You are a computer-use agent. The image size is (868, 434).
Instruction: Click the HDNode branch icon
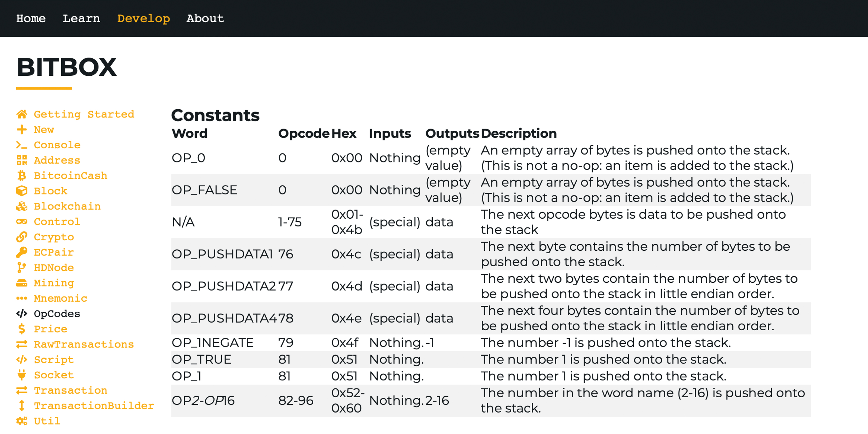[x=22, y=267]
